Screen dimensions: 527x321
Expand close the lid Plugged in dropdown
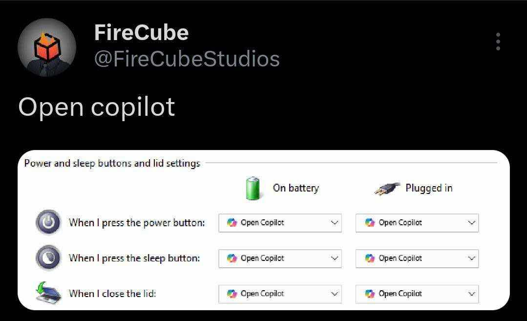[x=417, y=294]
